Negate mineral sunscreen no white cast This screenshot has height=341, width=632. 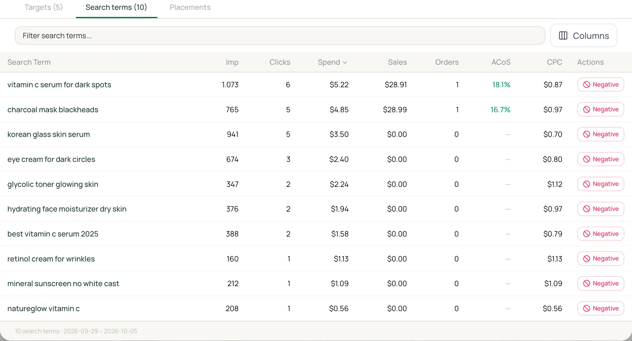(600, 284)
